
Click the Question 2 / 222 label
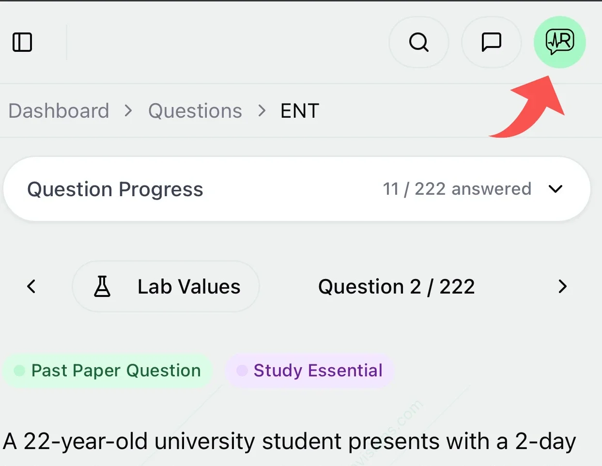[396, 287]
